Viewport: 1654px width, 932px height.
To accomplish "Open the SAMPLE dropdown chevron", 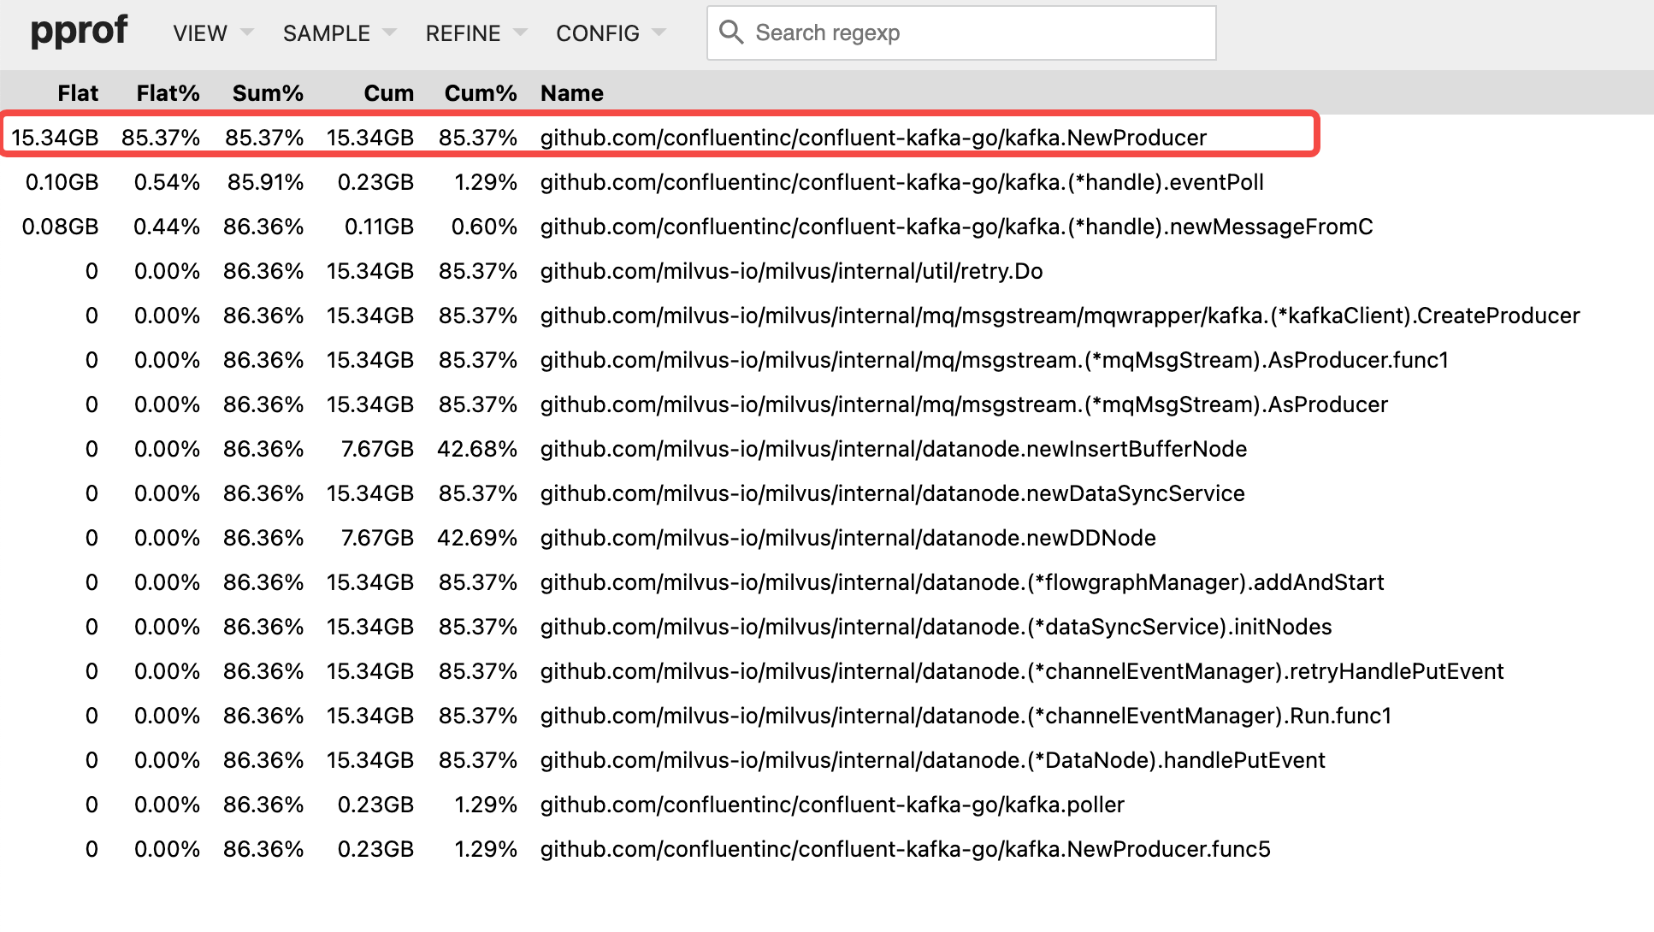I will (391, 32).
